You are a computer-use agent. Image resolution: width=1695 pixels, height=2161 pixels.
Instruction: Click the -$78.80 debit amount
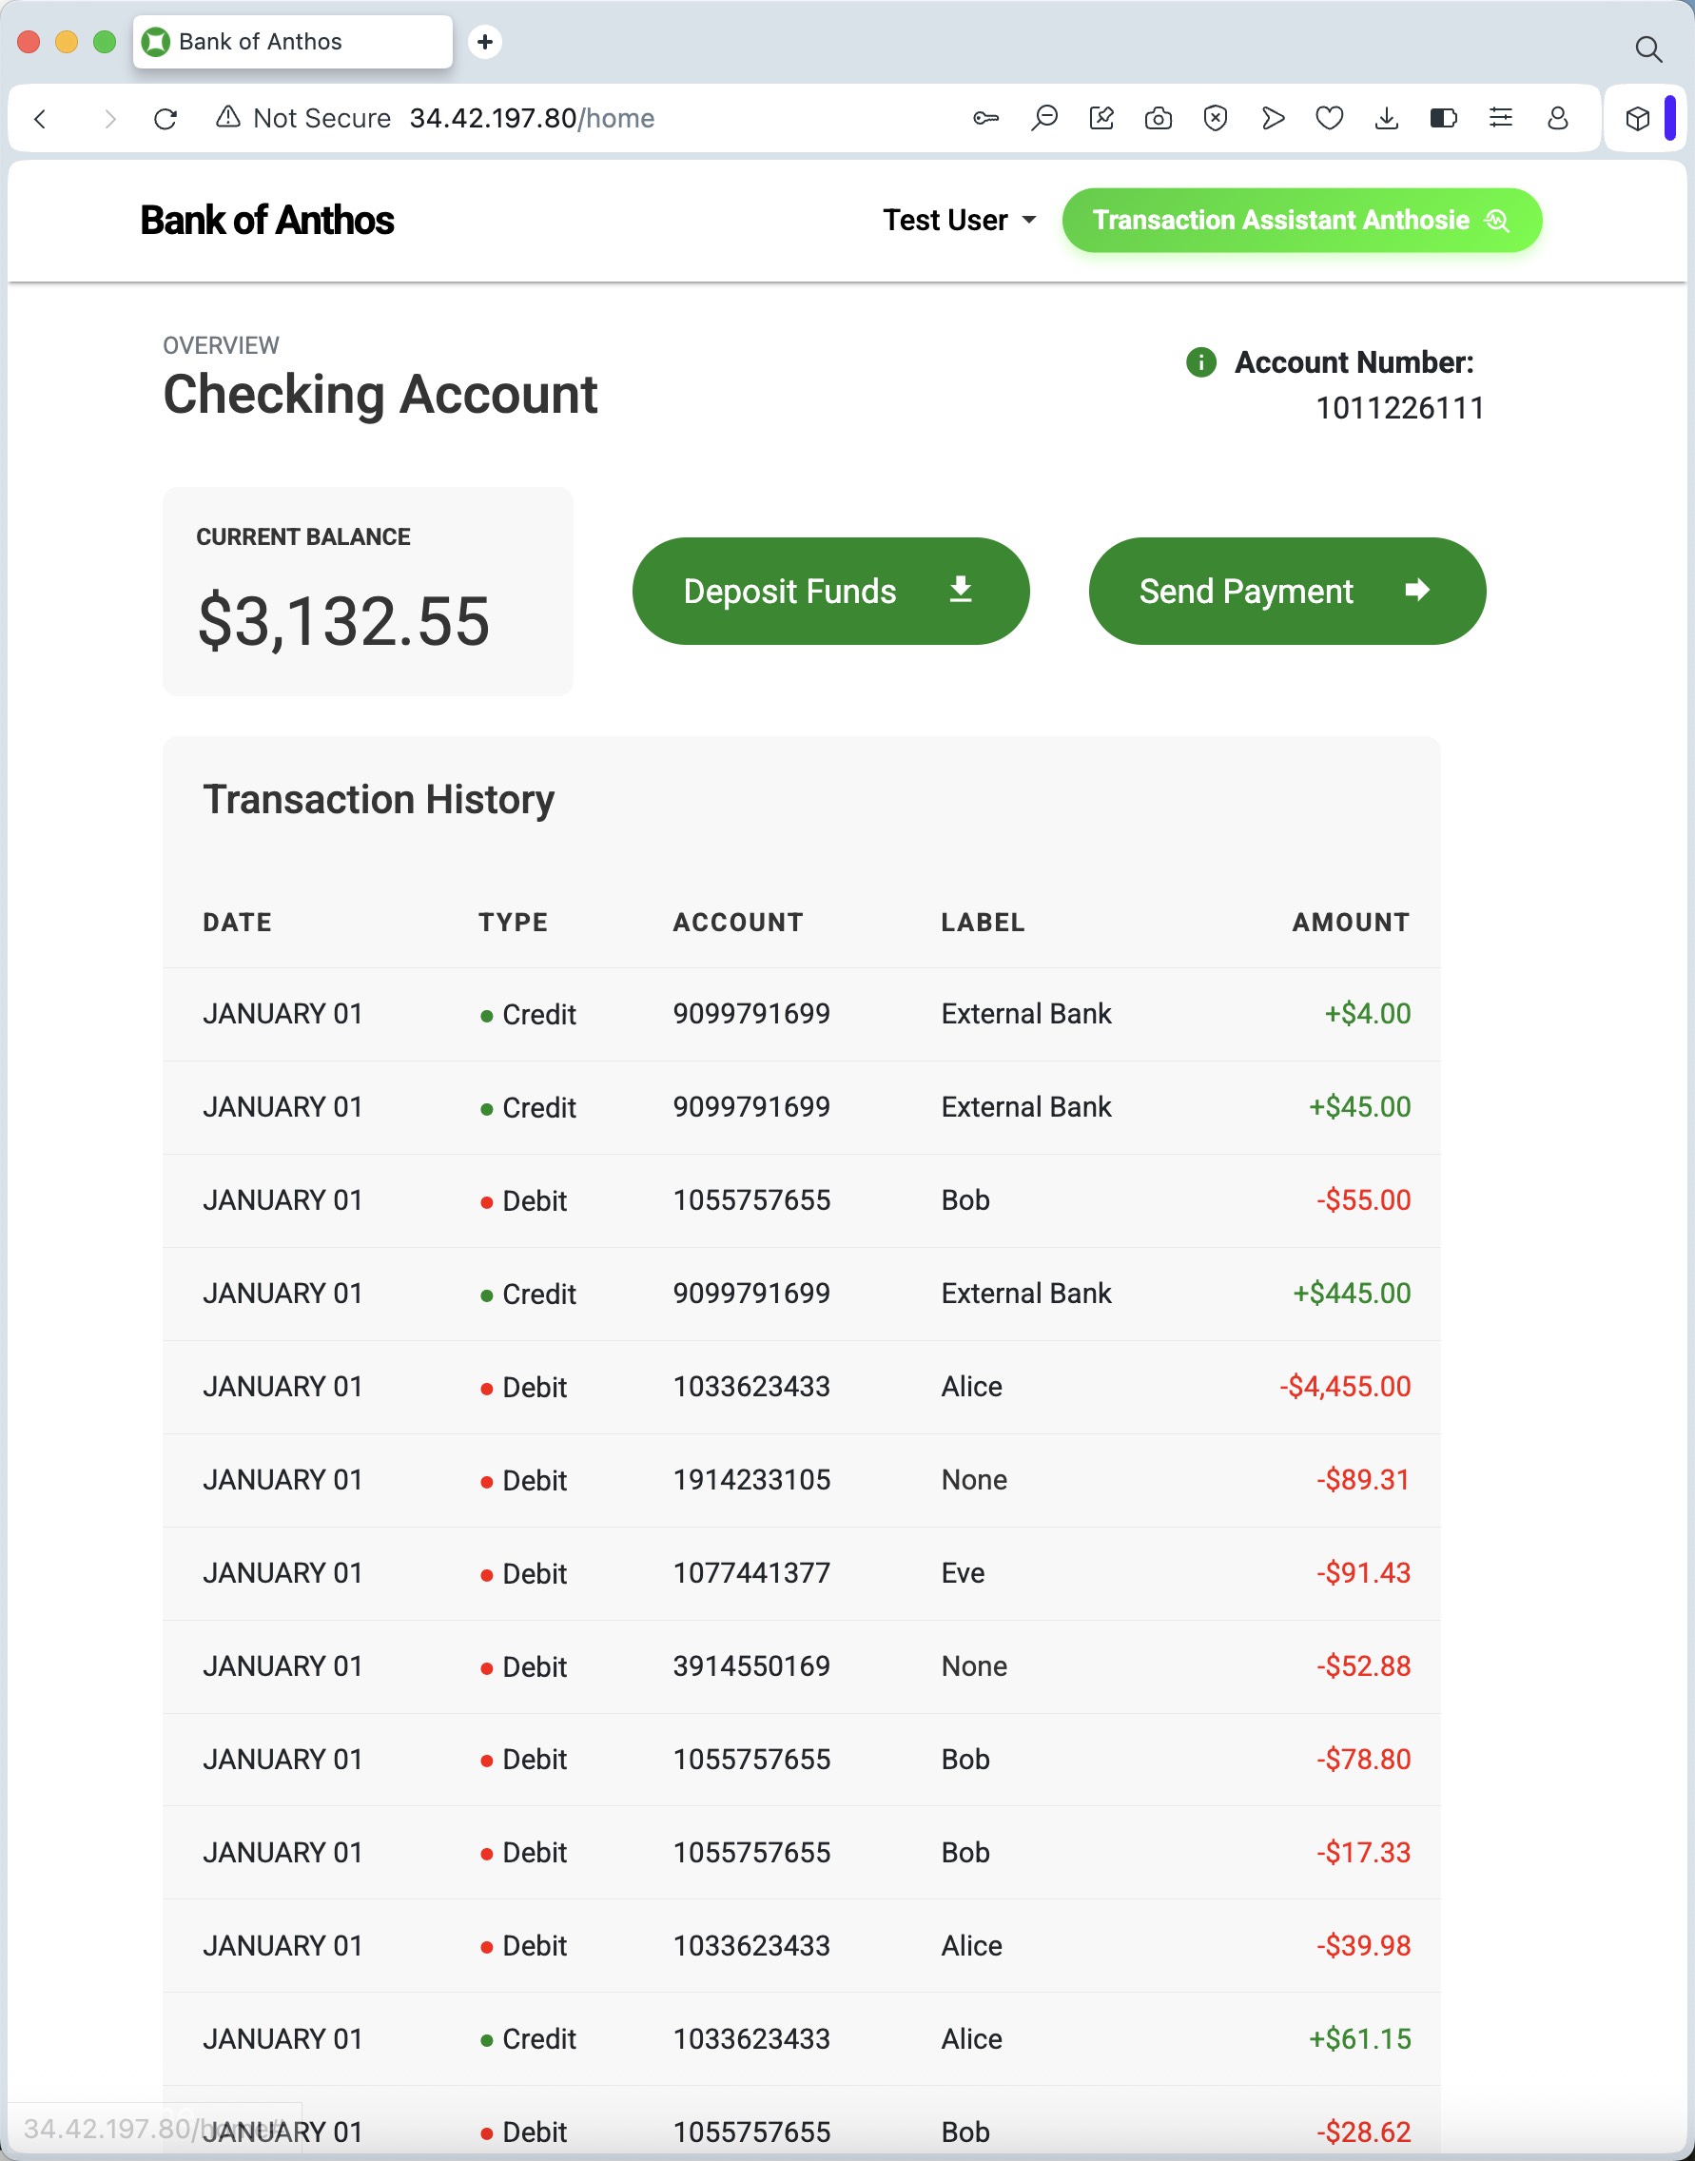[x=1364, y=1760]
